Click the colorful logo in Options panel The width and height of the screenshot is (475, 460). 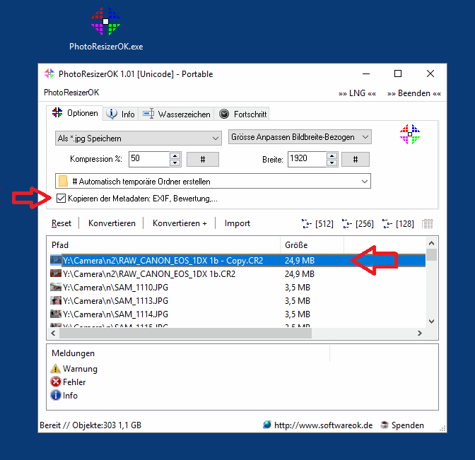(410, 134)
